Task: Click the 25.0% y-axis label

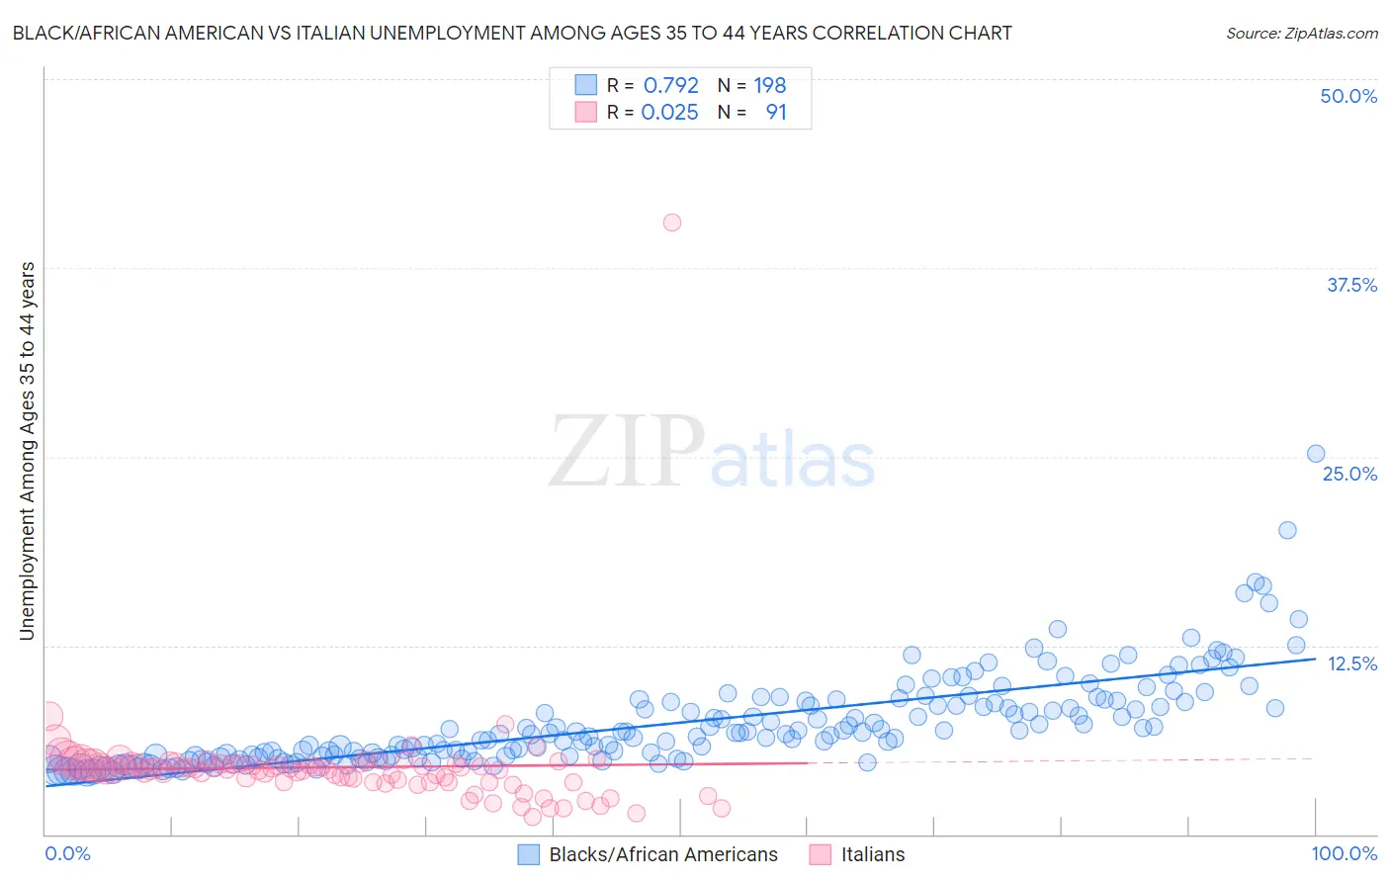Action: [1349, 474]
